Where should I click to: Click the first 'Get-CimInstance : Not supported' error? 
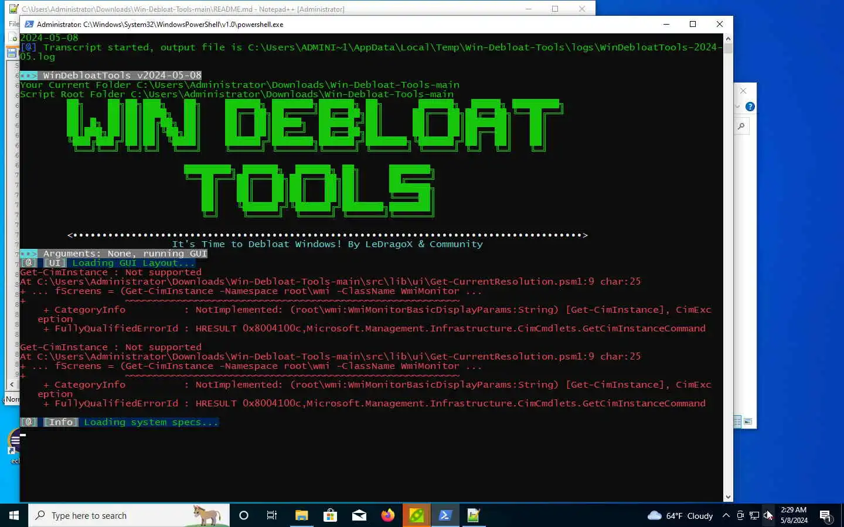(111, 272)
